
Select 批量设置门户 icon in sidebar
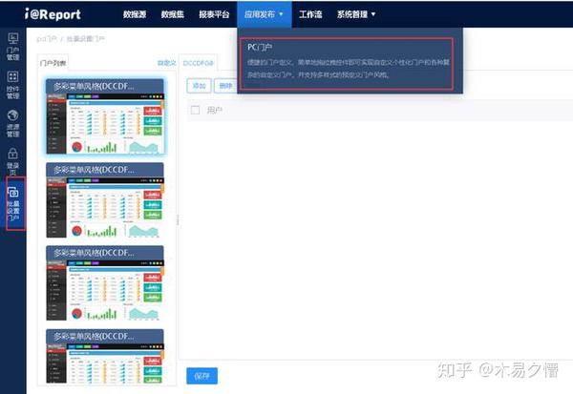13,203
